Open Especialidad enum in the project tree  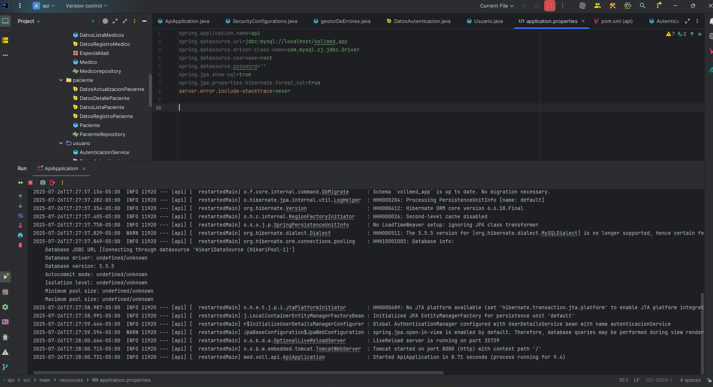pos(94,53)
